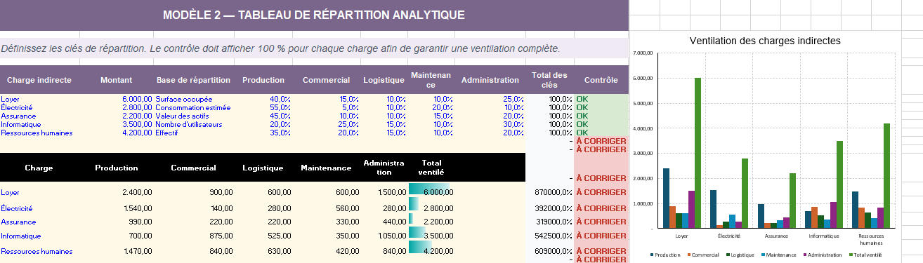
Task: Select the dark blue Production bar for Loyer
Action: 666,198
